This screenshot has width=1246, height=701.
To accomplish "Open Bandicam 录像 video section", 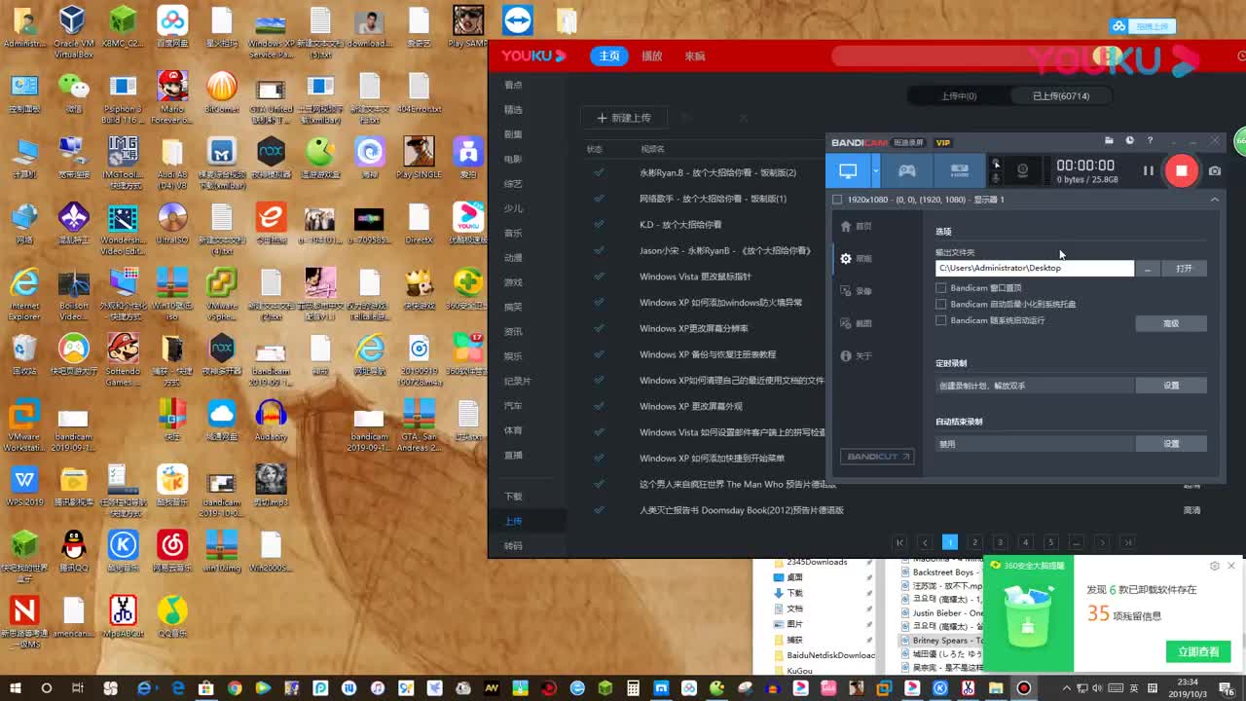I will [856, 291].
